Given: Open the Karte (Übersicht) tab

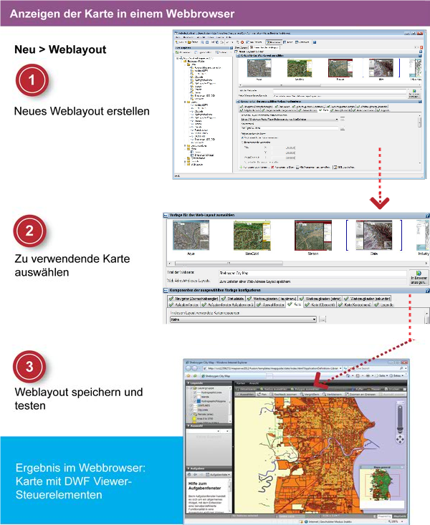Looking at the screenshot, I should [x=320, y=304].
